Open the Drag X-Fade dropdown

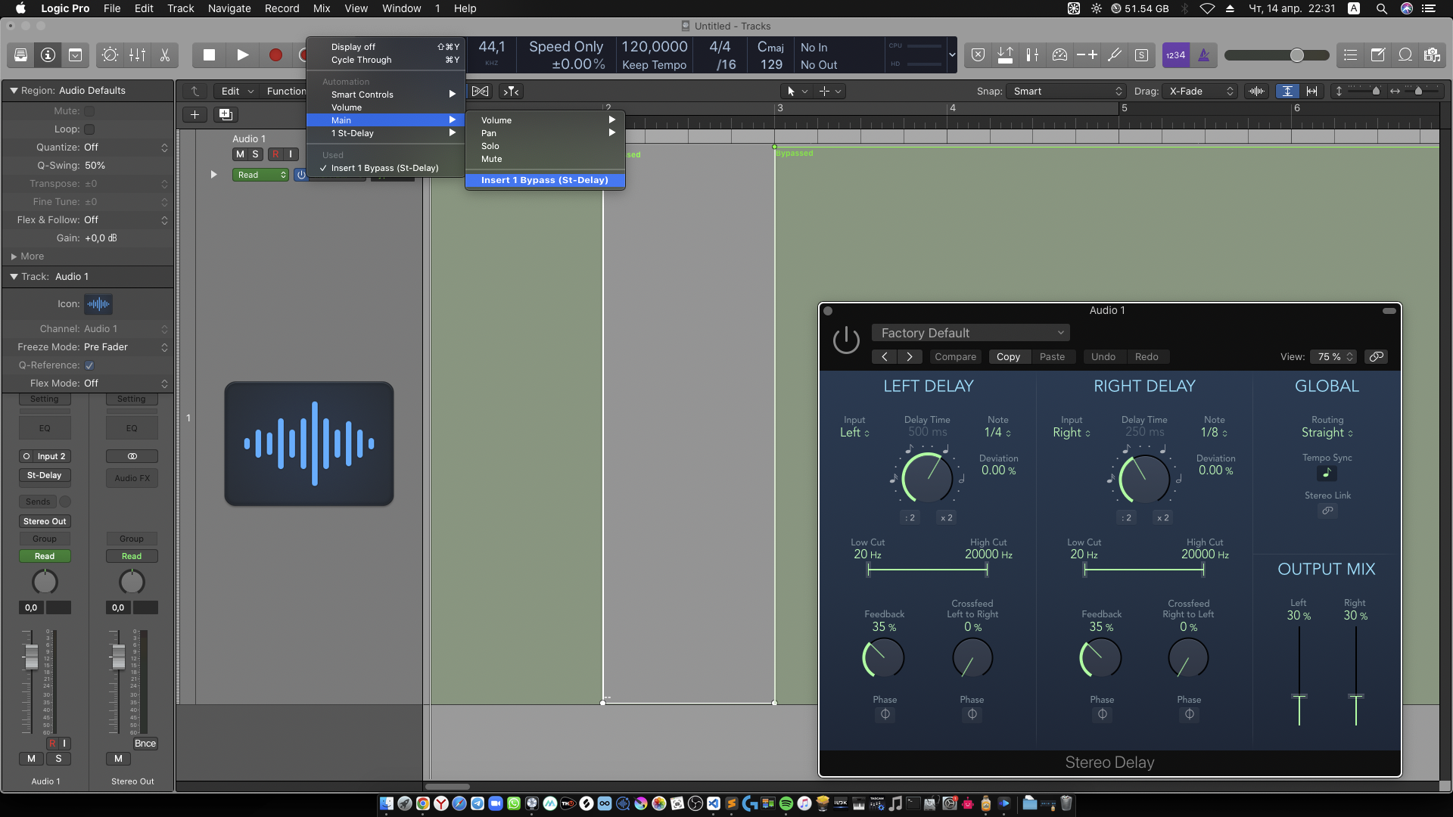click(x=1199, y=92)
